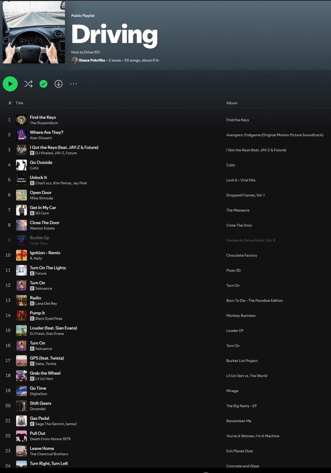Image resolution: width=331 pixels, height=473 pixels.
Task: Click the Get In My Car cover thumbnail
Action: 21,210
